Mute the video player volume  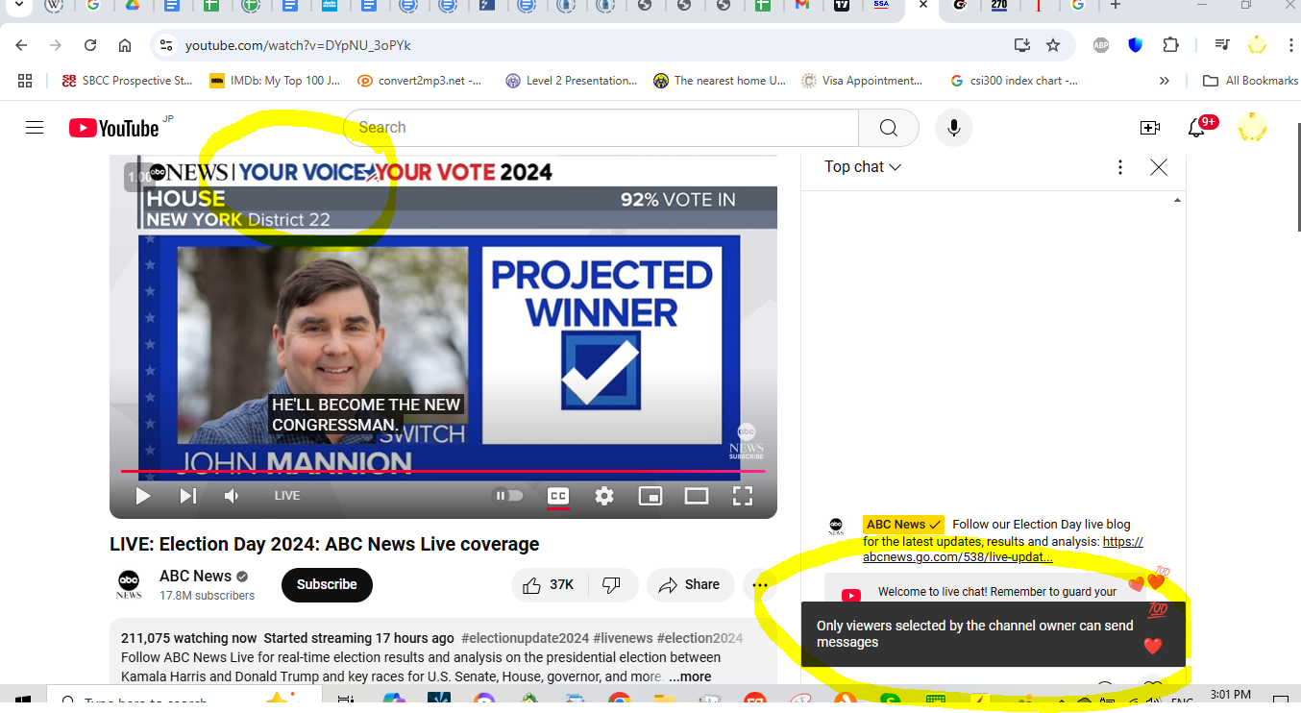tap(232, 496)
